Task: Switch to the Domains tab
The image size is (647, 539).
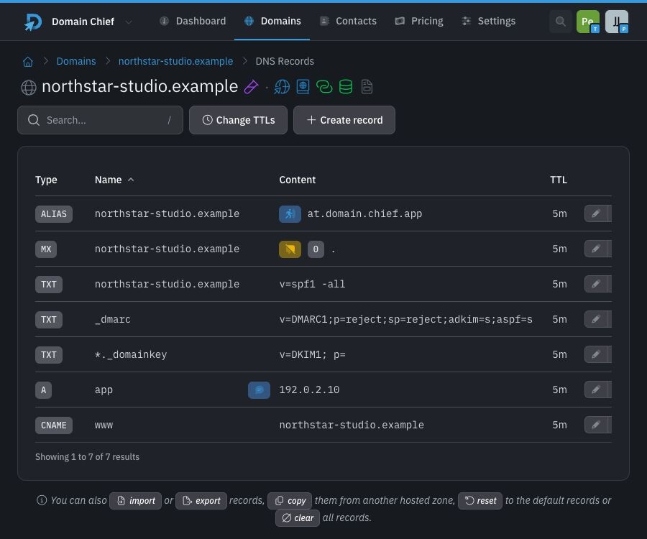Action: 272,21
